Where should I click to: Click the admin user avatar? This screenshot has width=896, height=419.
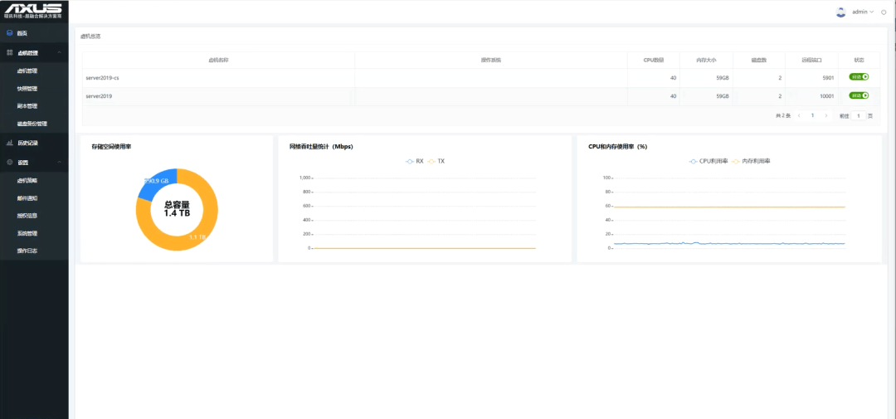[840, 12]
